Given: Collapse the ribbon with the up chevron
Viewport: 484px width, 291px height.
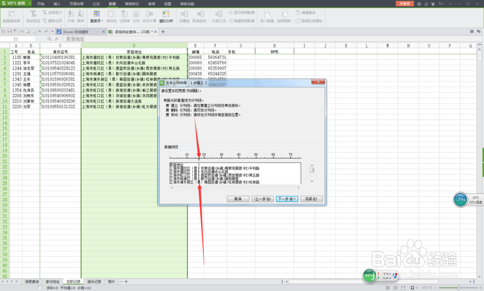Looking at the screenshot, I should point(450,4).
